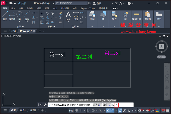The width and height of the screenshot is (171, 114).
Task: Toggle grid display in status bar
Action: pos(77,110)
